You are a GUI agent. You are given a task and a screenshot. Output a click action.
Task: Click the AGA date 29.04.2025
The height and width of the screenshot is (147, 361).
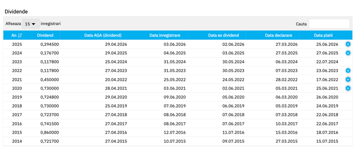point(116,53)
